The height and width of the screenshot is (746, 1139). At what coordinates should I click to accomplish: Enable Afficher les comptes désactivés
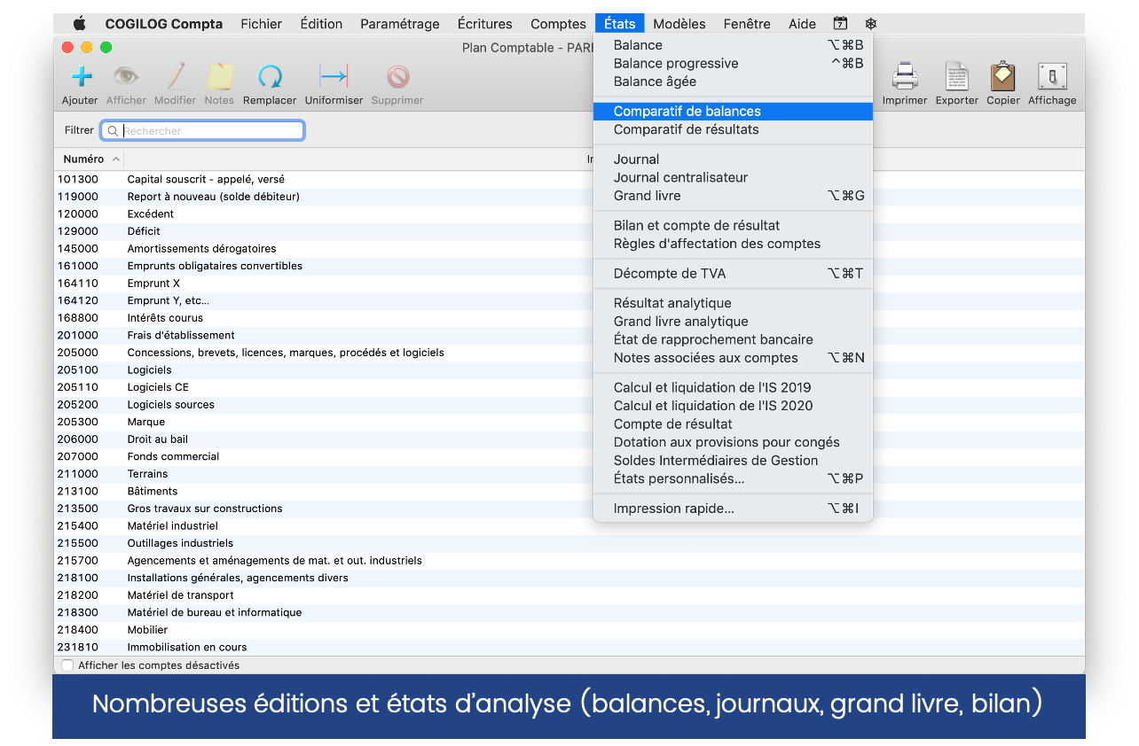point(67,665)
